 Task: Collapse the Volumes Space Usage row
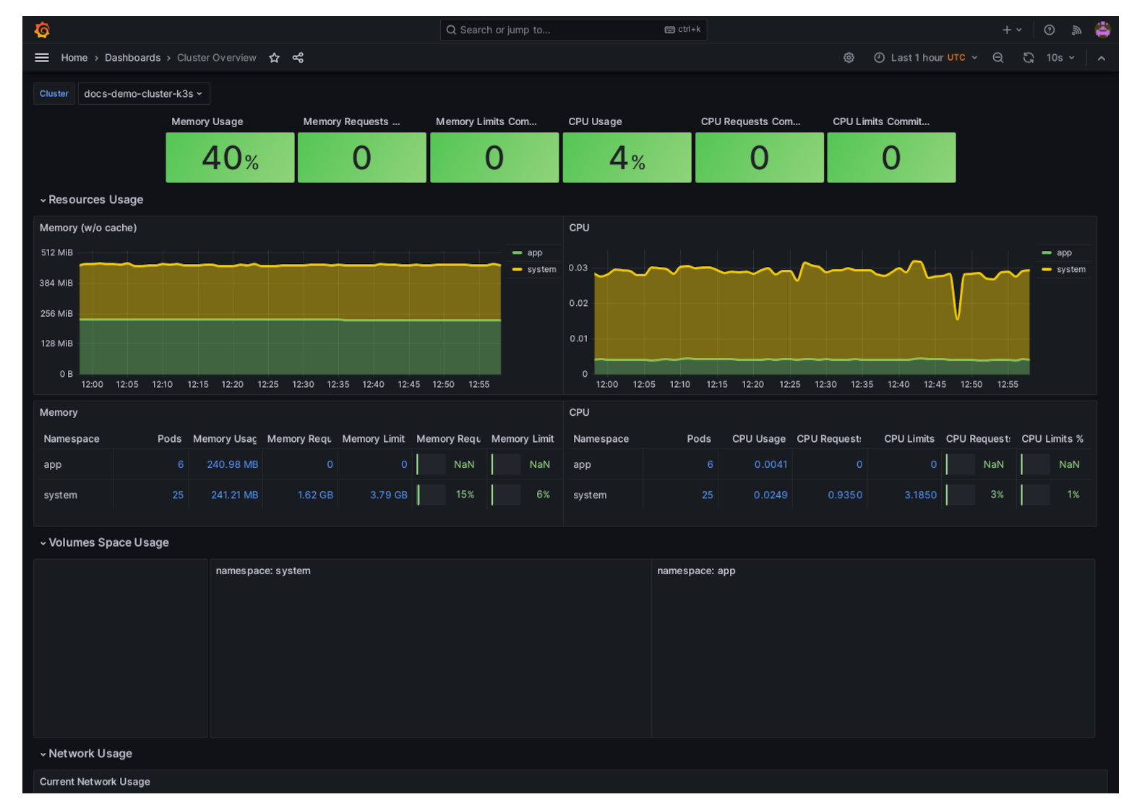[x=108, y=542]
